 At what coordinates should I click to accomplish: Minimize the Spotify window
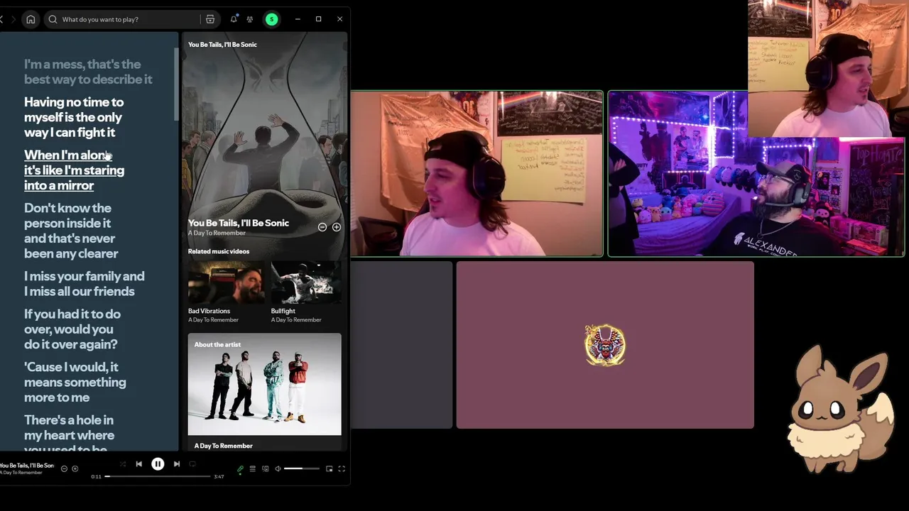click(298, 19)
